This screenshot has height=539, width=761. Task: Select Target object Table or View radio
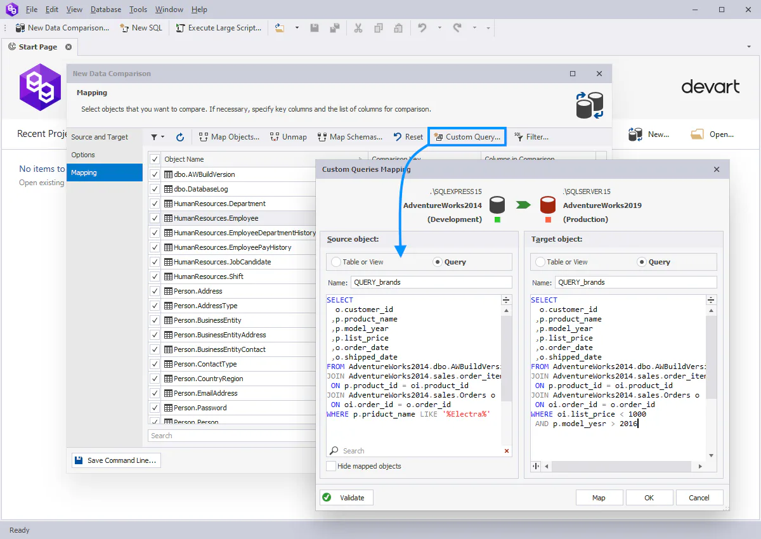click(563, 262)
